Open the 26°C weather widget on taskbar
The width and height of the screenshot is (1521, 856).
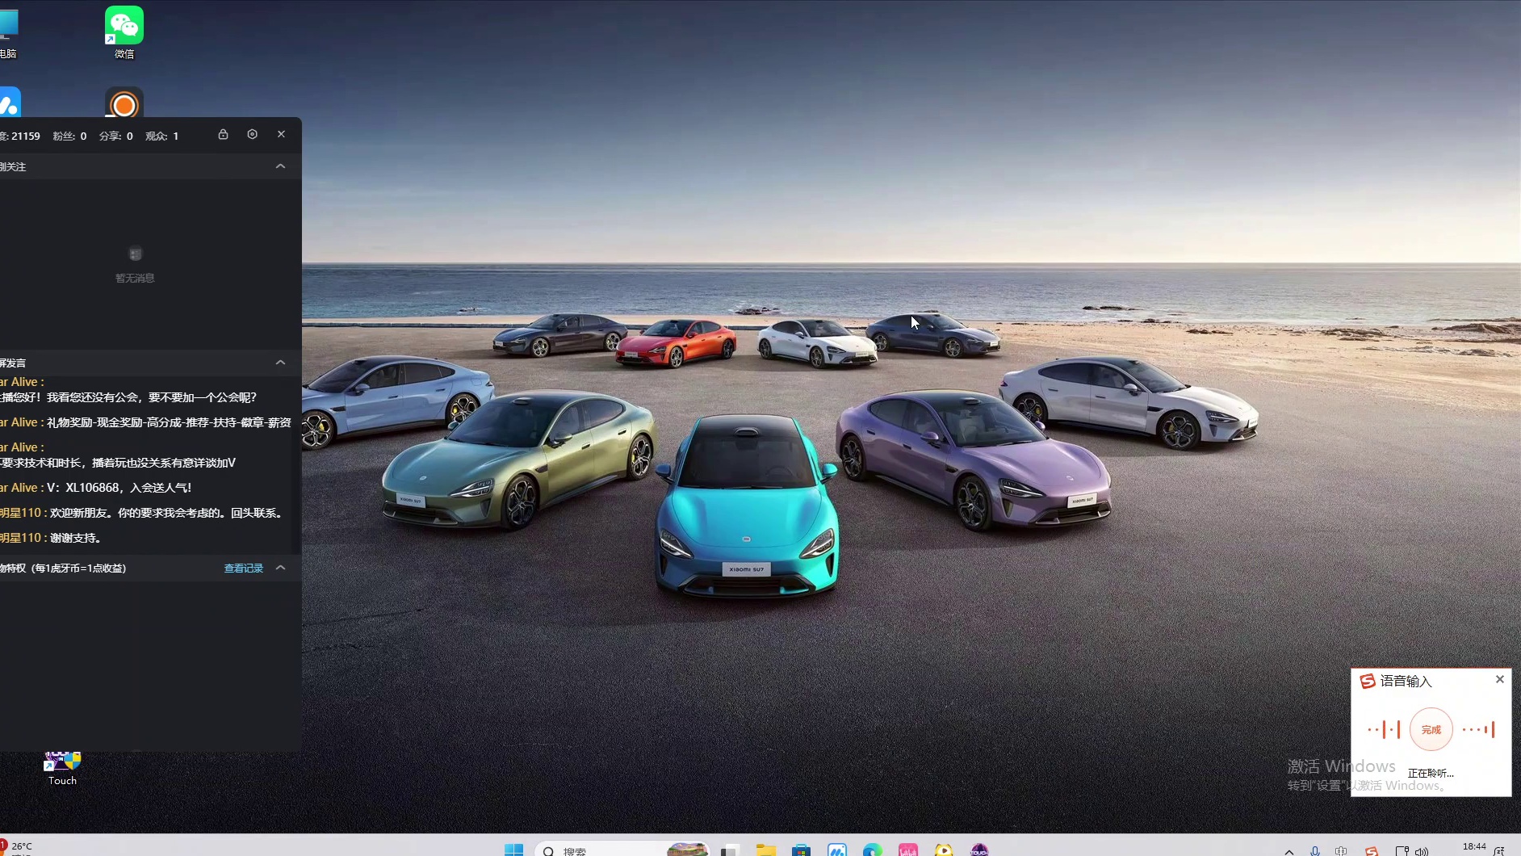[18, 848]
